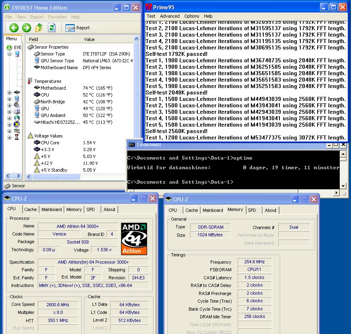Viewport: 351px width, 334px height.
Task: Click the Refresh icon in EVEREST toolbar
Action: [52, 28]
